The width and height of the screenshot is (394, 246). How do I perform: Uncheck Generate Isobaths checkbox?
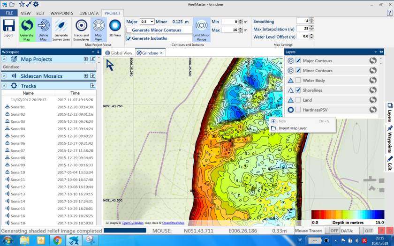[129, 38]
